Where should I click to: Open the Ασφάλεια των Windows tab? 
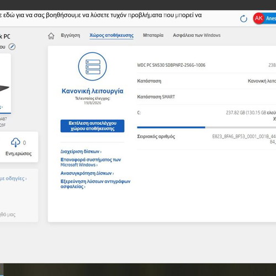click(197, 35)
